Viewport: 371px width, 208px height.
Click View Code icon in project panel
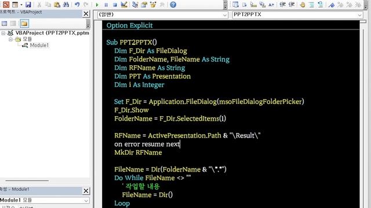(4, 23)
